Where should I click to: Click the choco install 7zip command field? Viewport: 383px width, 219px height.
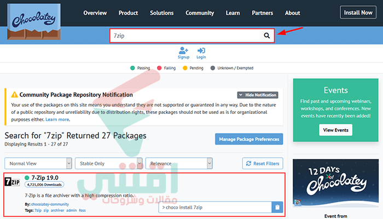[x=215, y=208]
